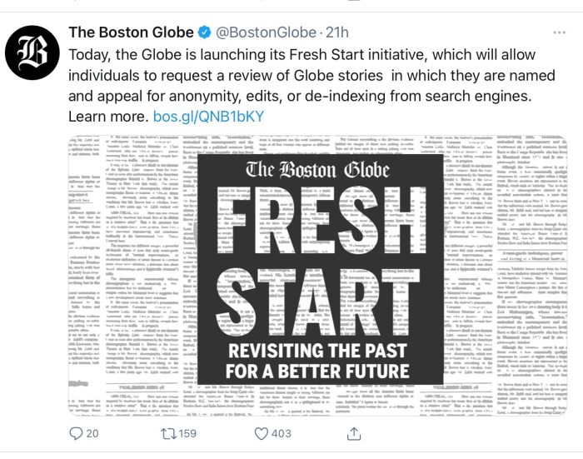This screenshot has height=459, width=583.
Task: Share the tweet using the upload arrow icon
Action: pos(352,433)
